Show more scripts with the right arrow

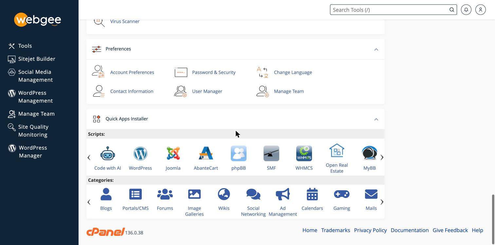pyautogui.click(x=382, y=157)
